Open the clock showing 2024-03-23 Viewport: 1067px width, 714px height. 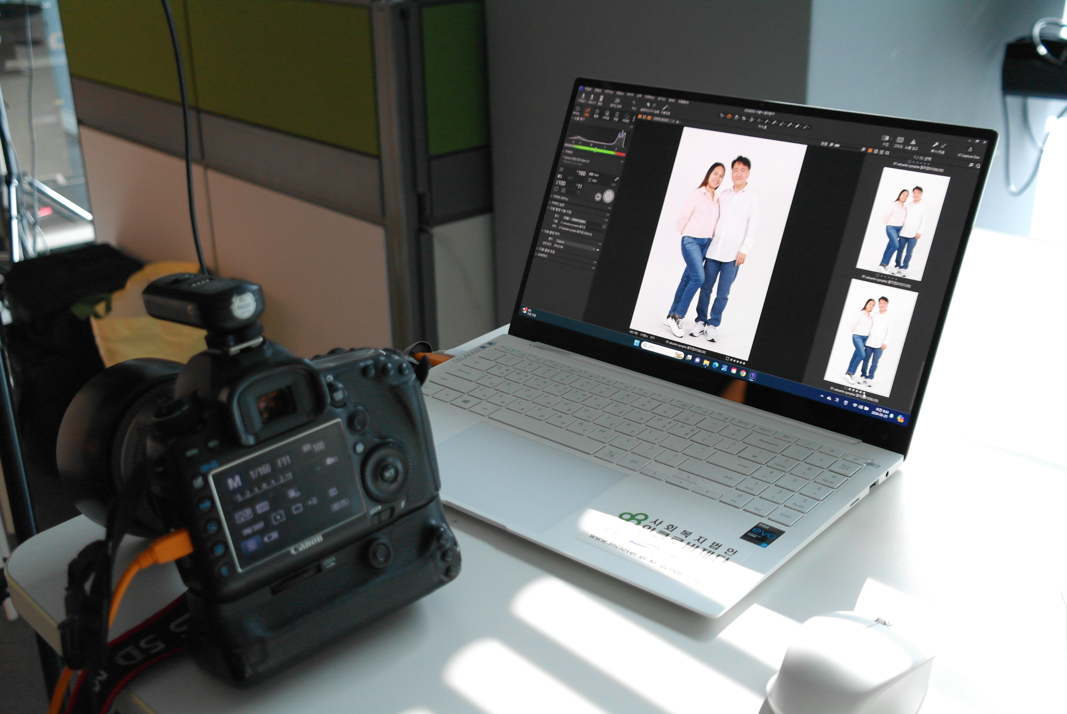click(x=880, y=413)
